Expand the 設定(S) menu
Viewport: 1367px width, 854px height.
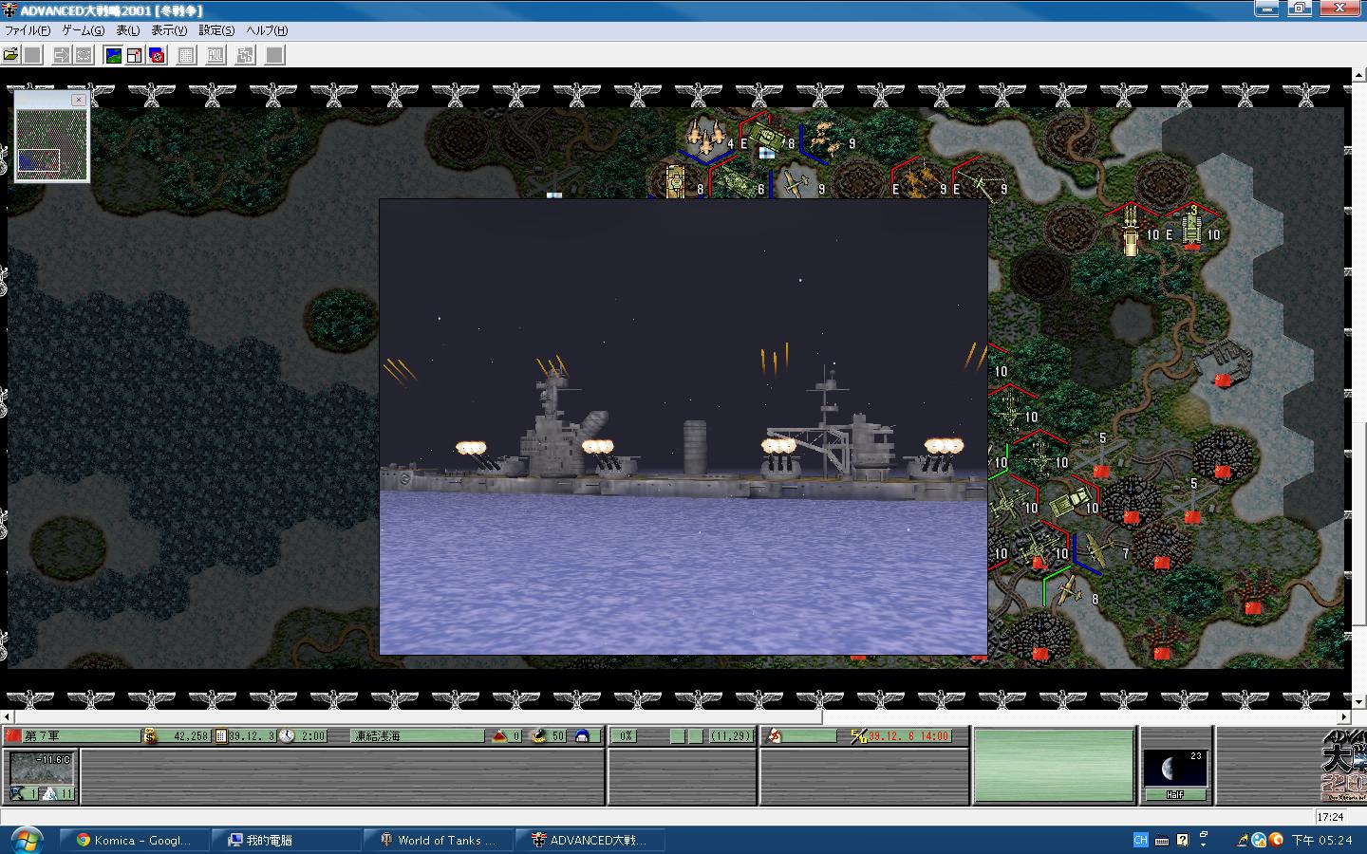click(216, 30)
